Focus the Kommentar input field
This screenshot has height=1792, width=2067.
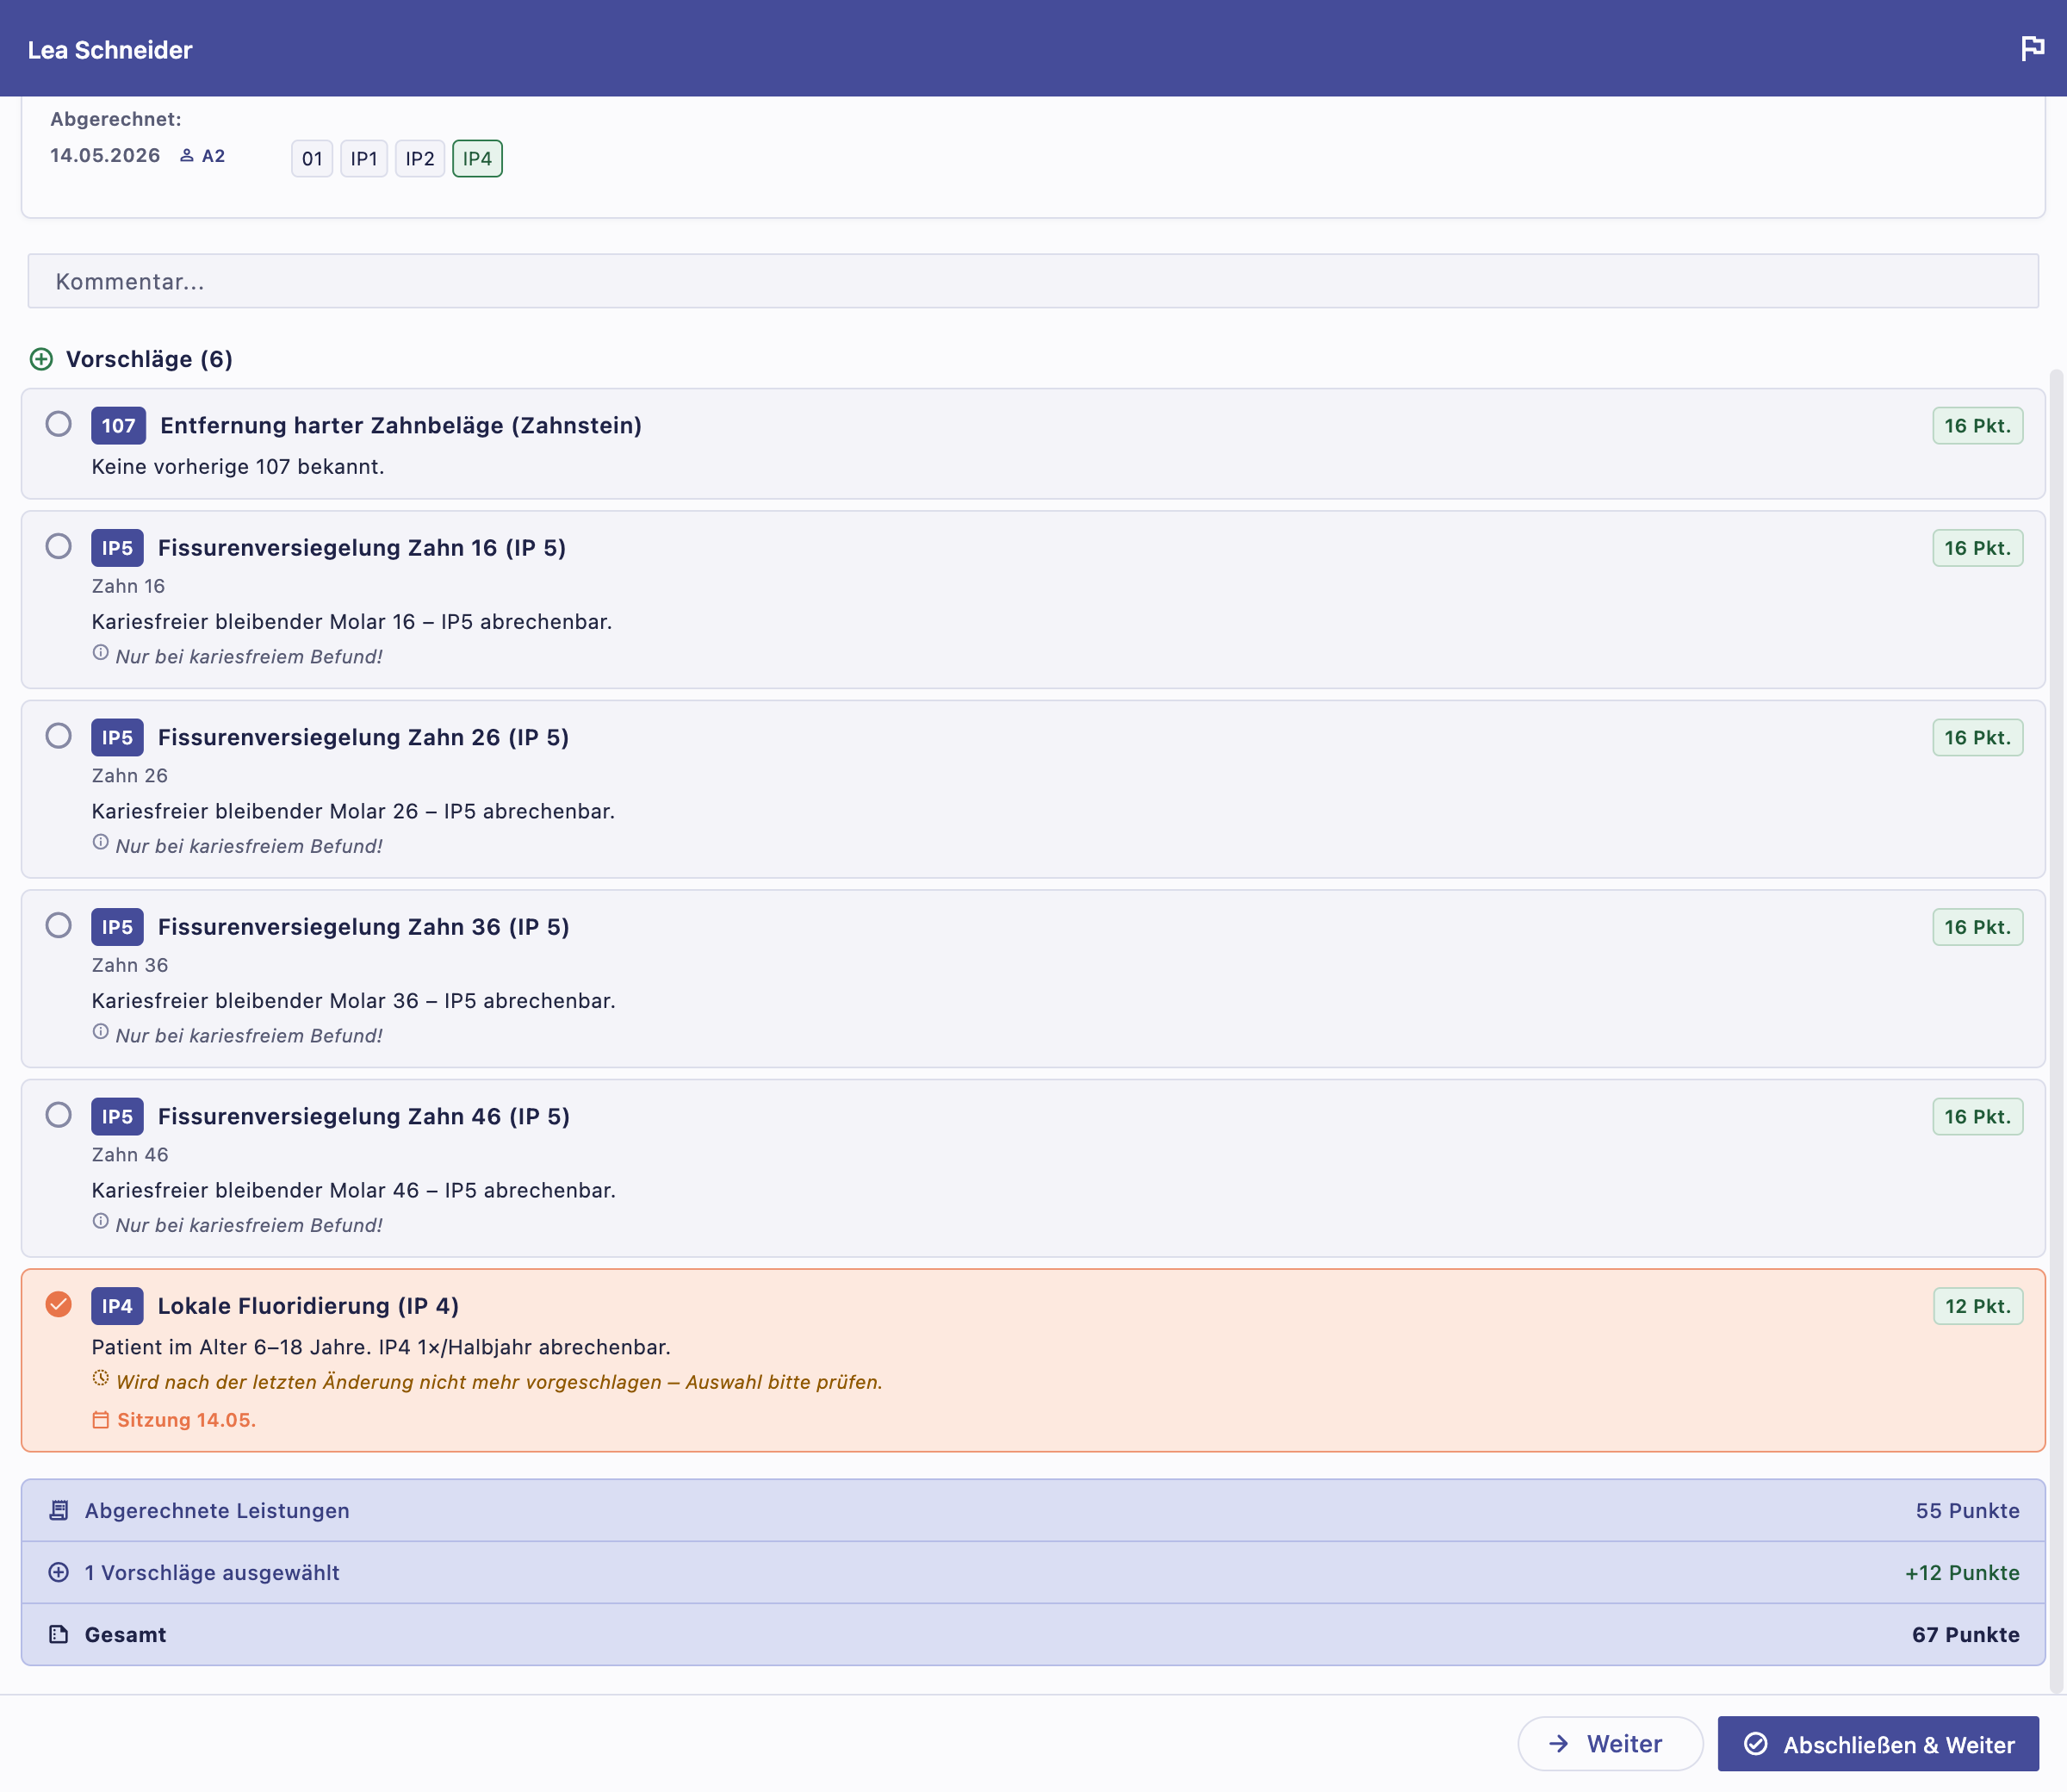(x=1033, y=281)
